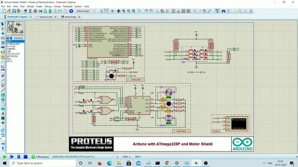Open the Library menu
Image resolution: width=298 pixels, height=167 pixels.
click(x=57, y=6)
